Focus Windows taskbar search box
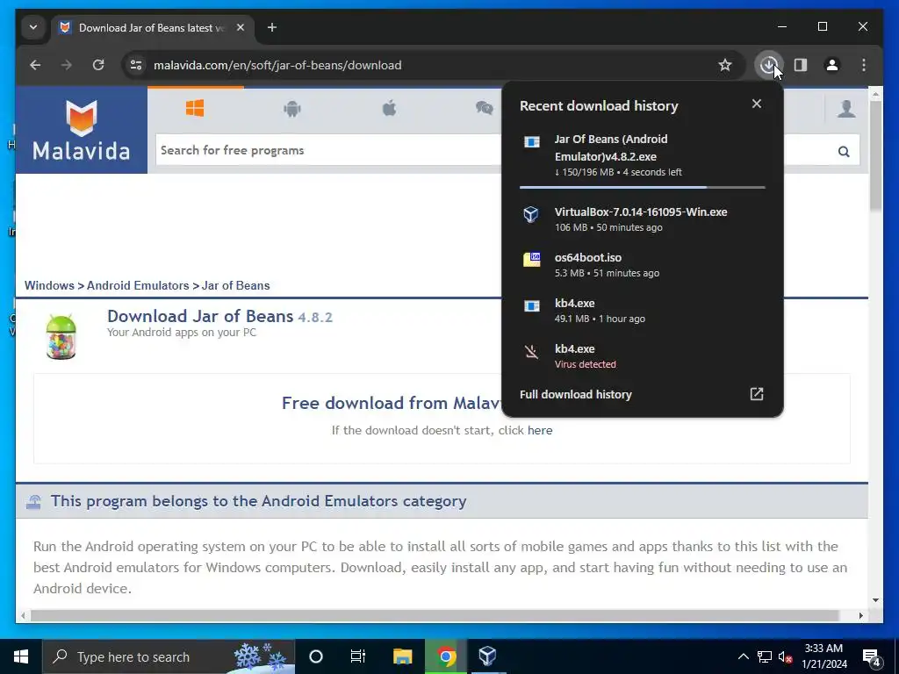 coord(168,656)
